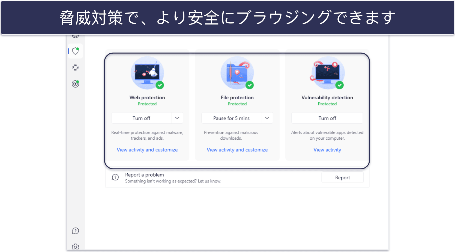Open the Dark Web Monitor target icon
Screen dimensions: 455x252
coord(75,84)
